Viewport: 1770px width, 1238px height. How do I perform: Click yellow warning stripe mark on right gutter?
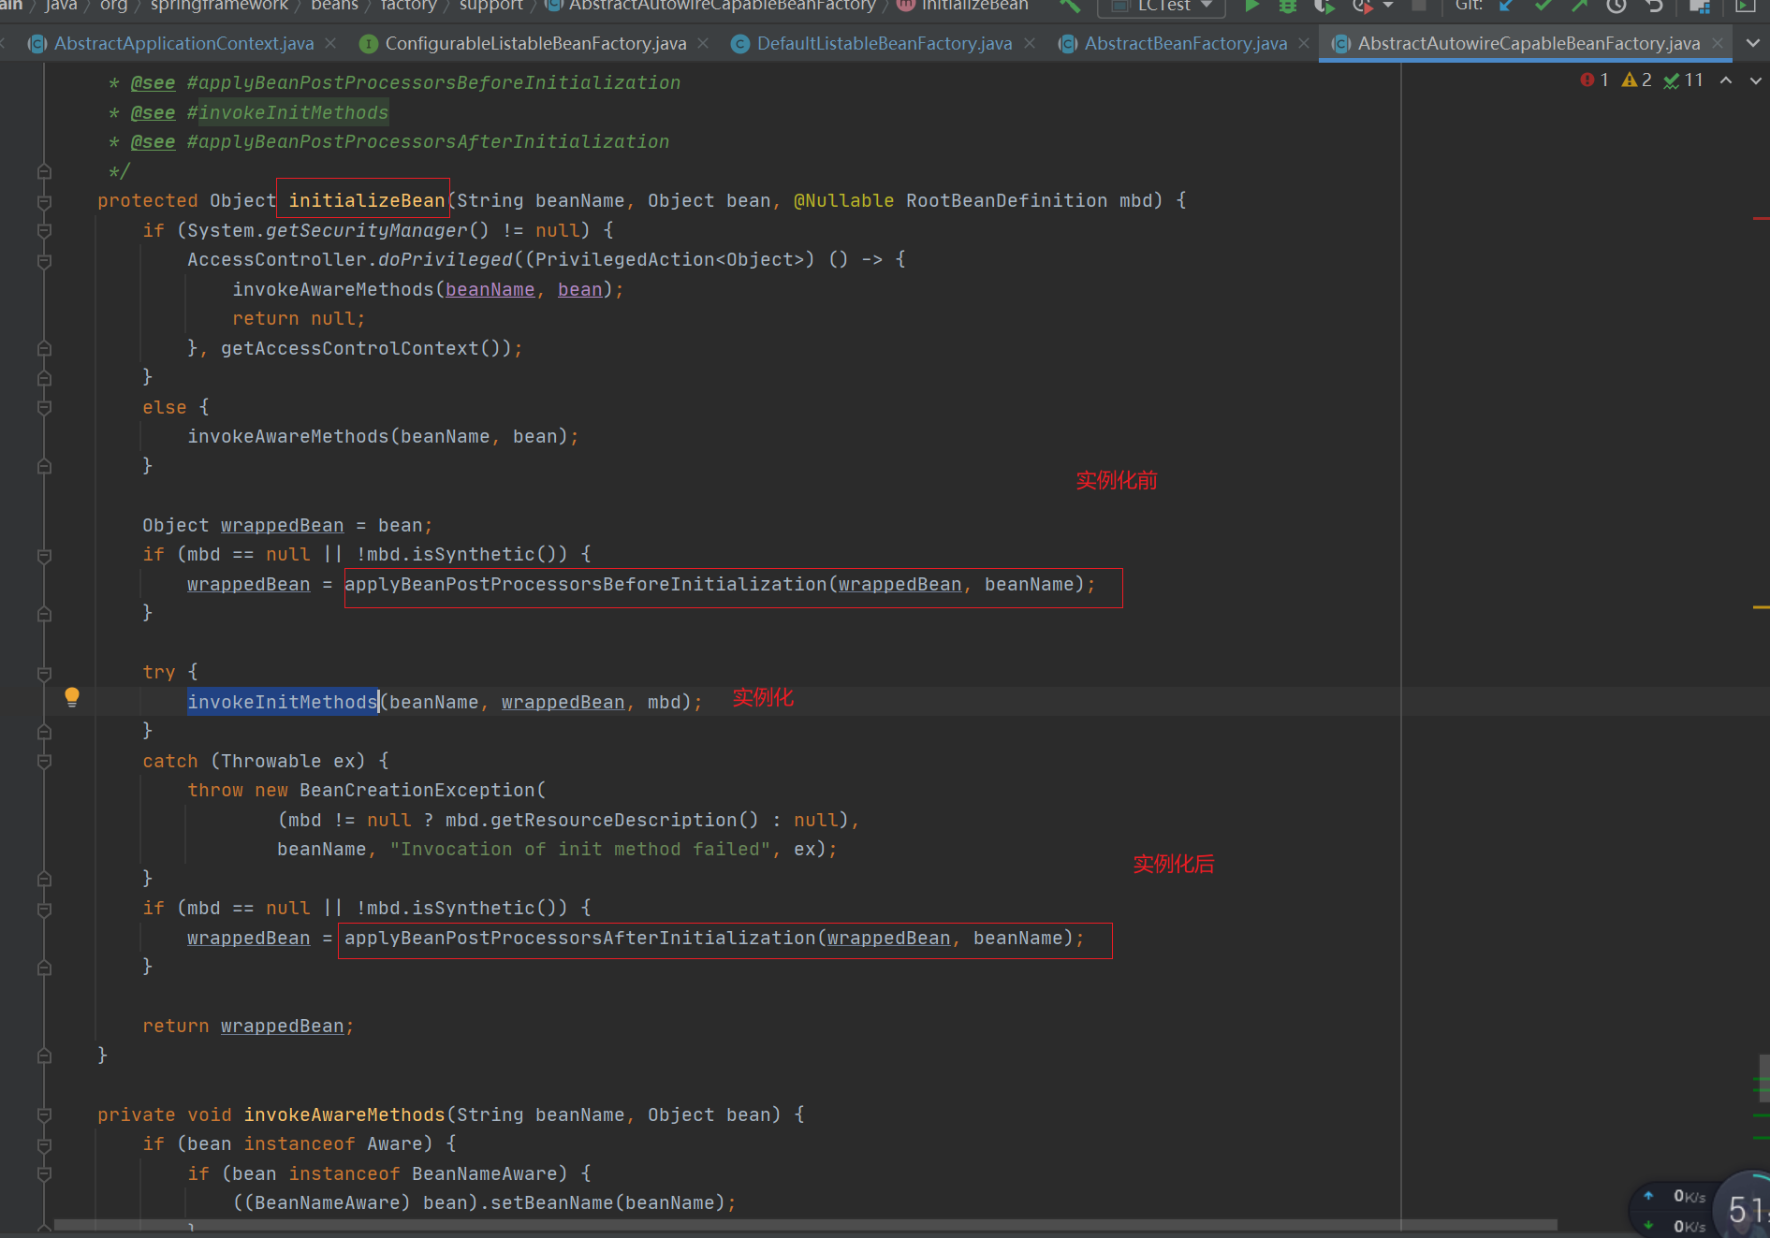tap(1761, 607)
